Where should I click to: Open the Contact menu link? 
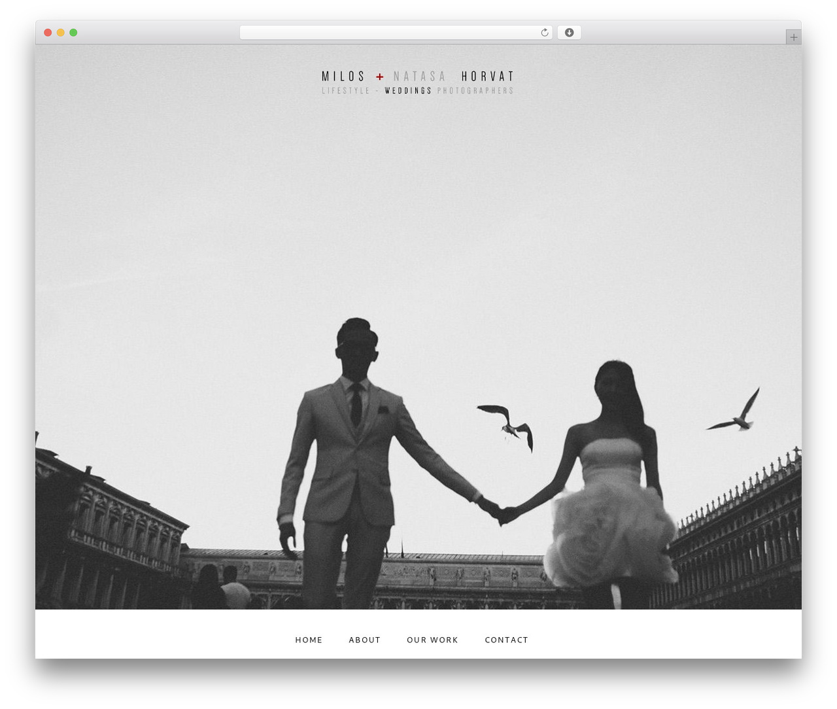coord(506,640)
